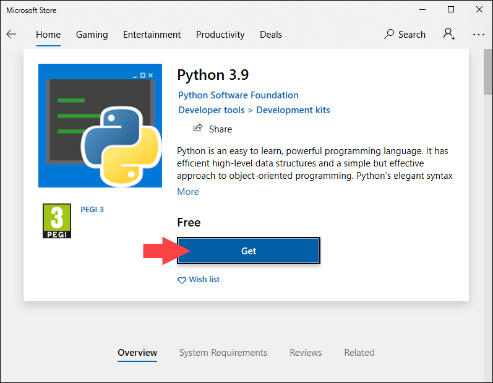Open the Search magnifier in the navigation bar
Image resolution: width=493 pixels, height=383 pixels.
[x=389, y=34]
